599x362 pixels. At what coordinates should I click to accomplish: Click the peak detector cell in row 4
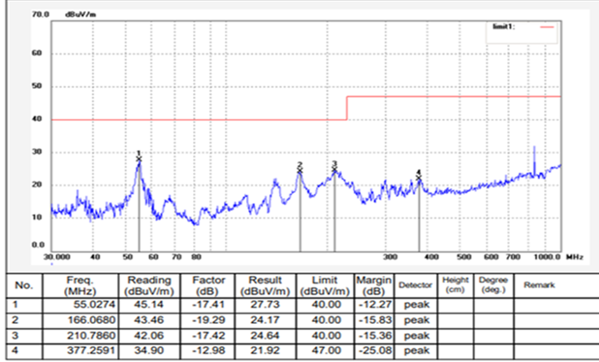coord(417,351)
